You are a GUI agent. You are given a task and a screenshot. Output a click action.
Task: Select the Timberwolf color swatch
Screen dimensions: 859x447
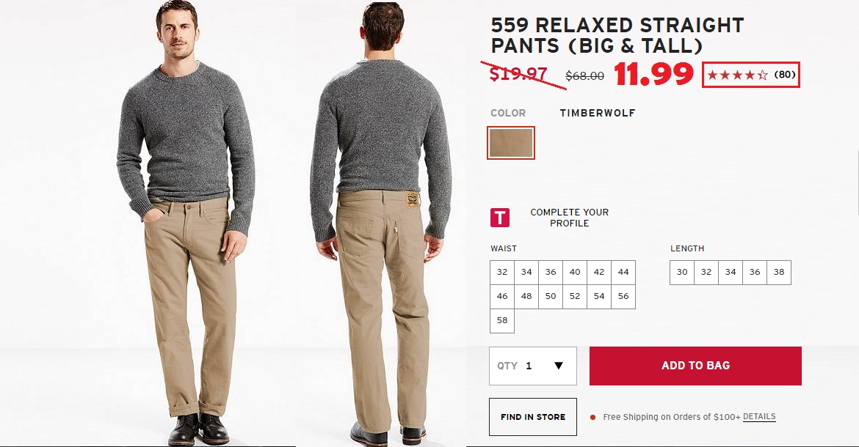pyautogui.click(x=511, y=143)
